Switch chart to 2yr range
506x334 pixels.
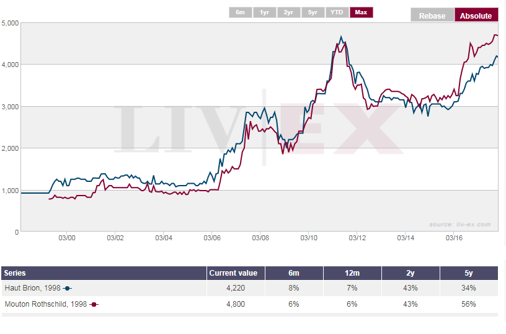point(288,12)
